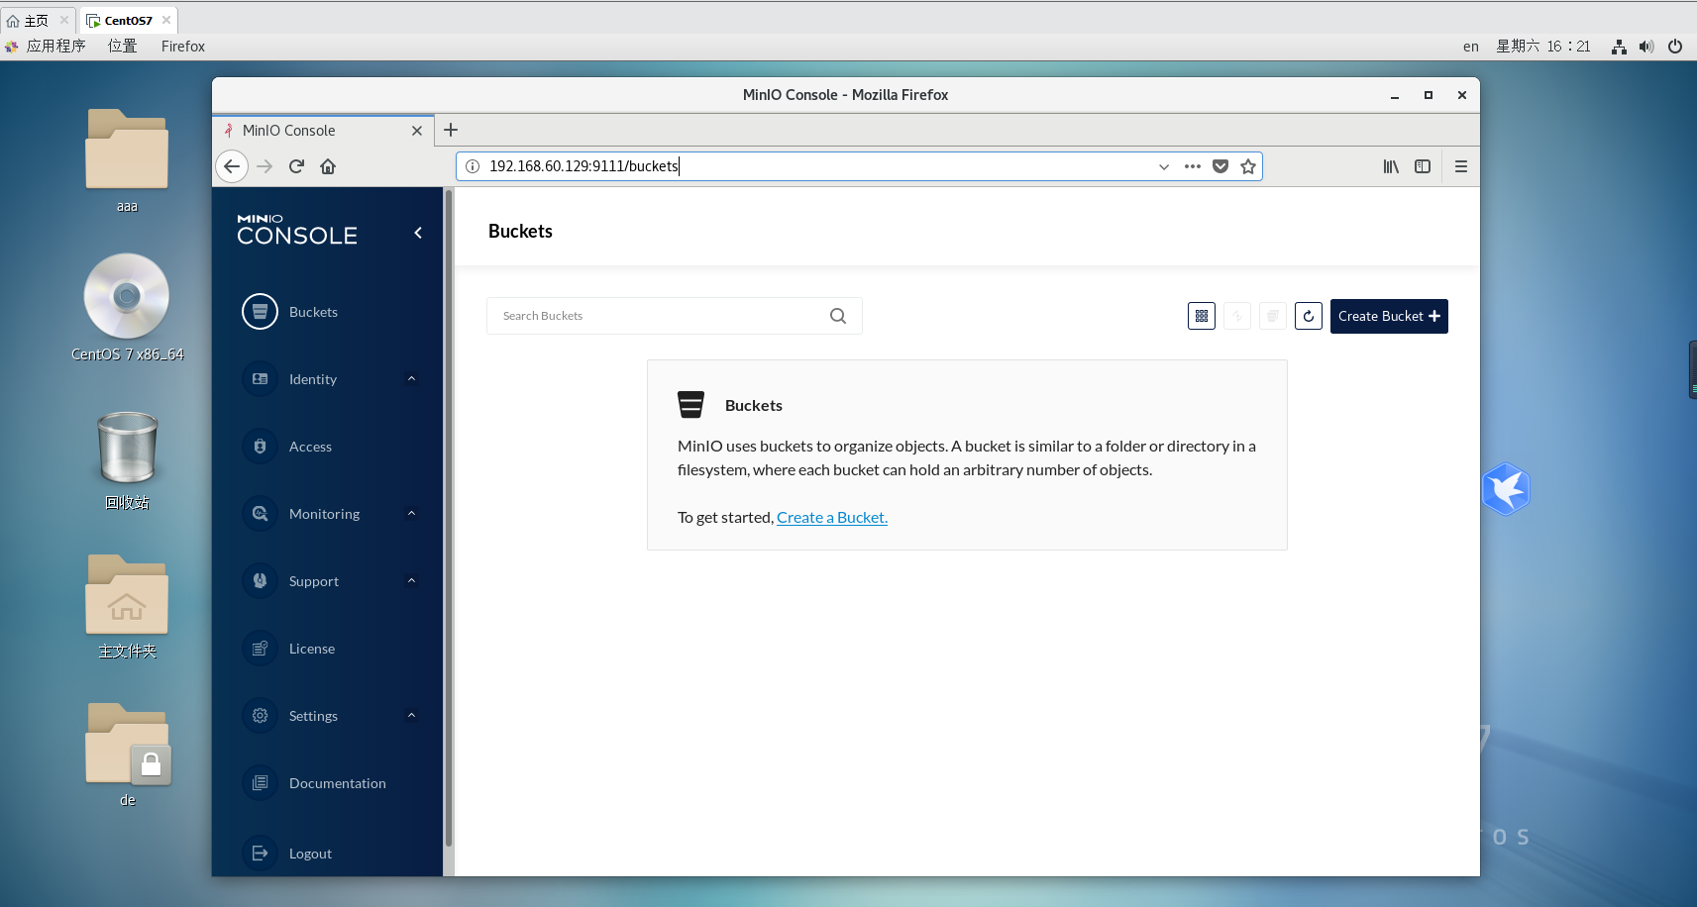Click the Access menu label
This screenshot has height=907, width=1697.
click(310, 447)
